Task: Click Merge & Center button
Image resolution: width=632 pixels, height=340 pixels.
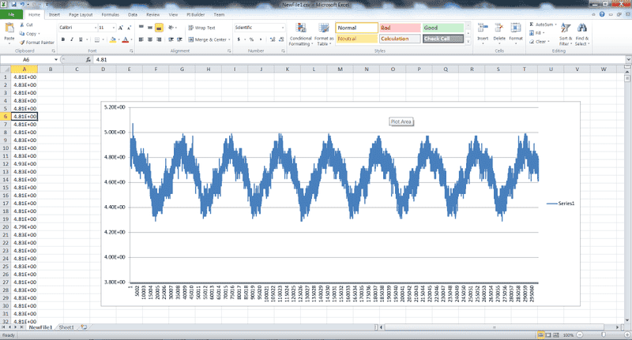Action: pos(208,39)
